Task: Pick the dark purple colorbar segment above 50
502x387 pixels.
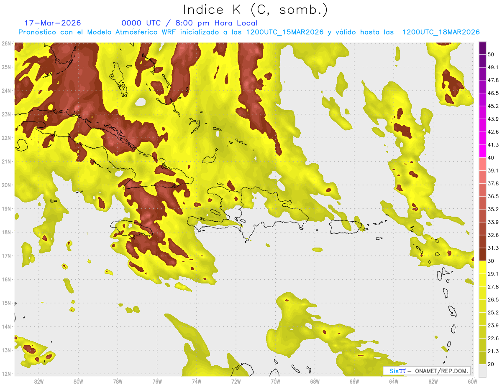Action: (482, 48)
